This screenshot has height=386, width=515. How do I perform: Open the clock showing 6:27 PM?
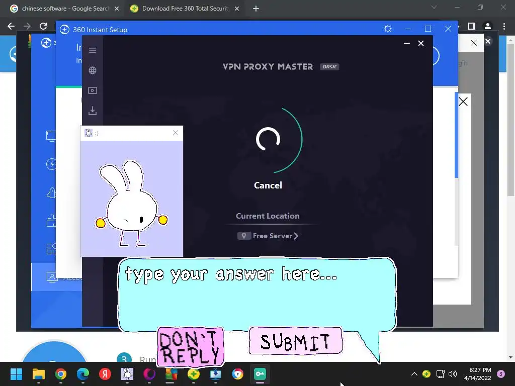pos(478,374)
